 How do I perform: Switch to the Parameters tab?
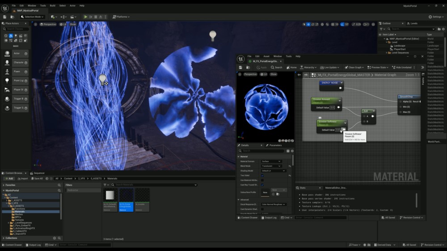pos(274,145)
